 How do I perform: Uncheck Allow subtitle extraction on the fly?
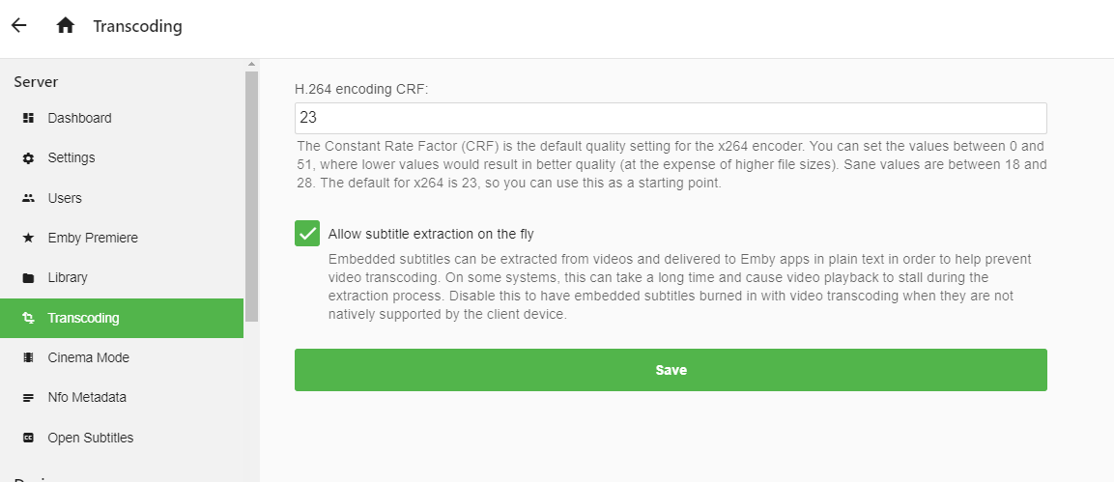tap(307, 234)
